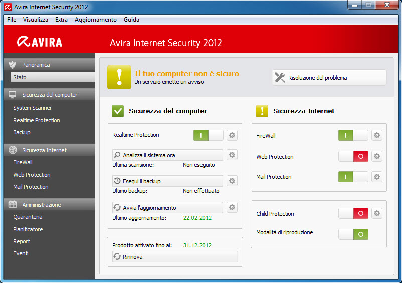Click 'Il tuo computer non è sicuro' heading
The height and width of the screenshot is (283, 402).
187,73
